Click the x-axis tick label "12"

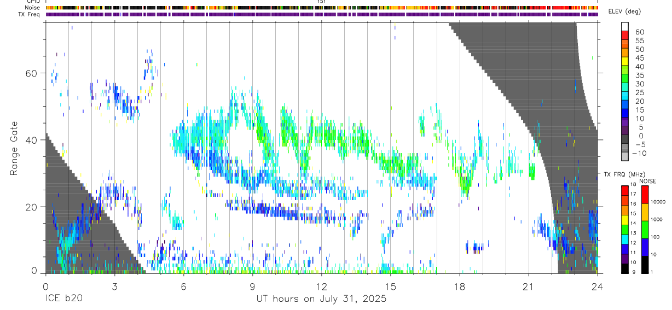321,286
